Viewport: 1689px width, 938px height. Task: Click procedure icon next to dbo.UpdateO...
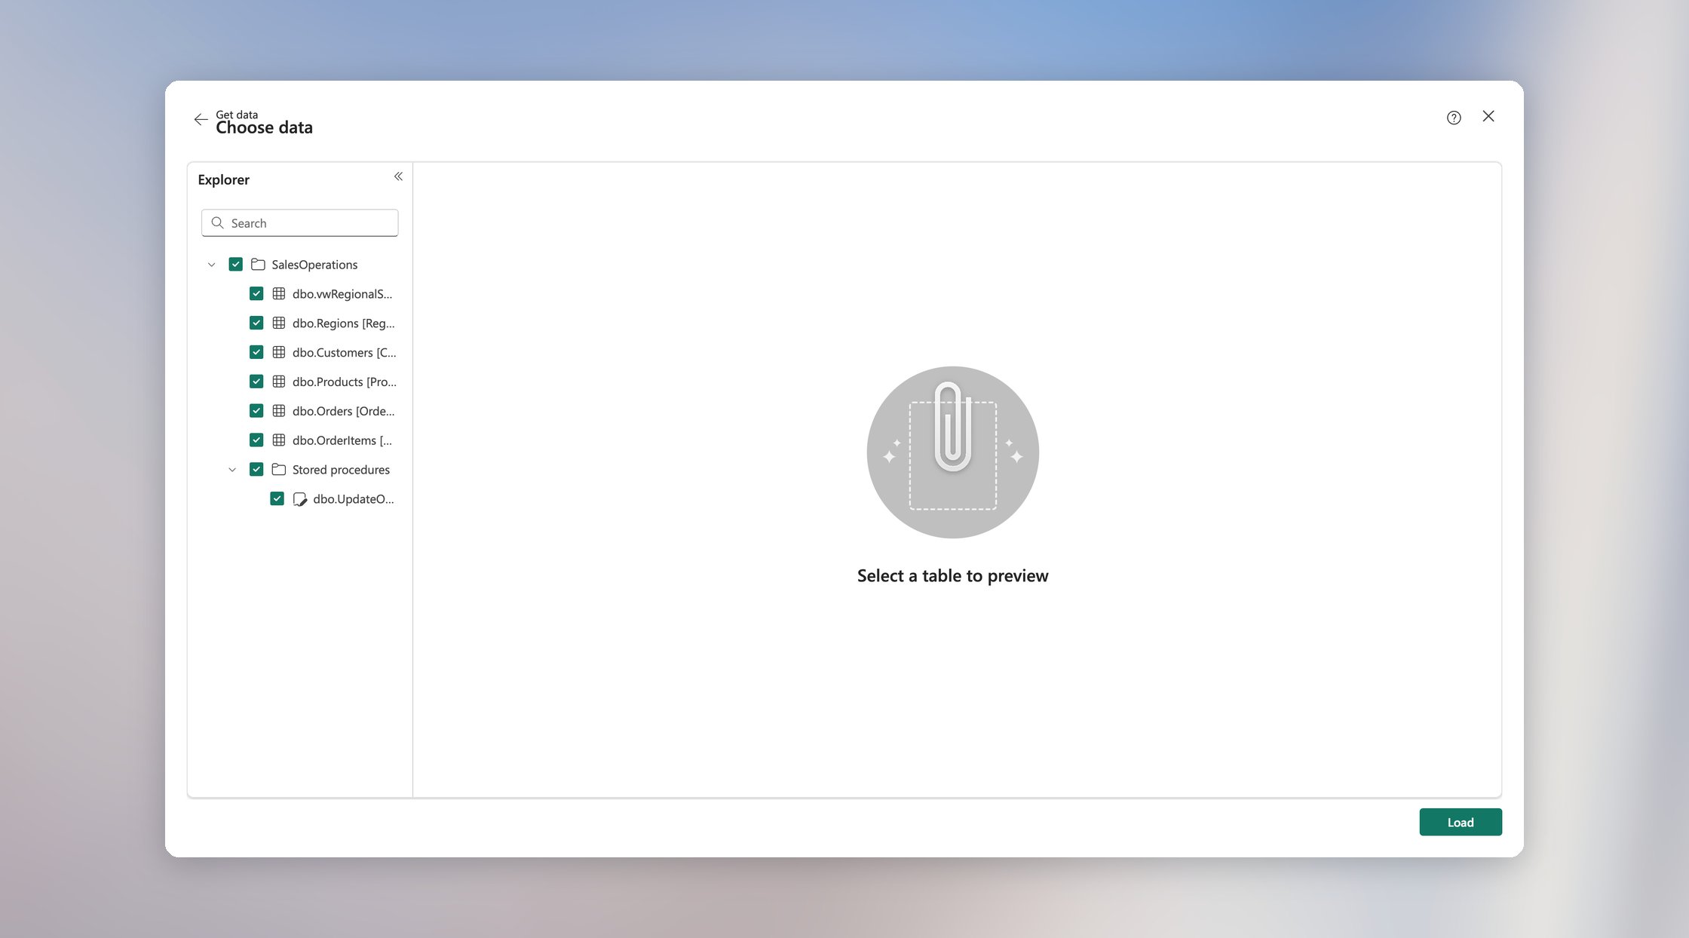[x=300, y=499]
